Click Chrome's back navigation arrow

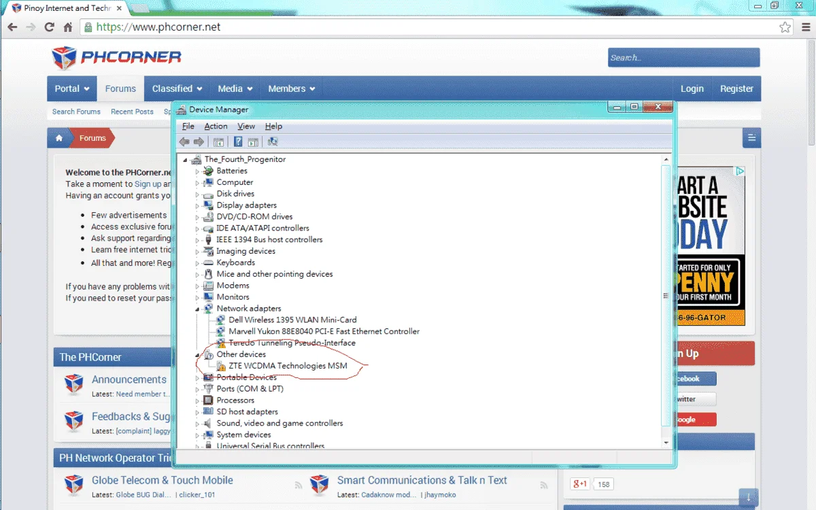[x=12, y=27]
